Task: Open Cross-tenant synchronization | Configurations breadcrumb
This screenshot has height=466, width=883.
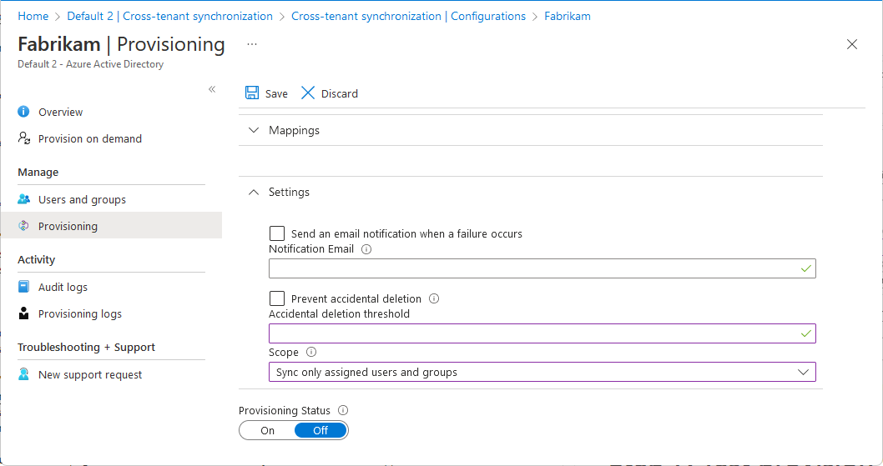Action: pos(408,17)
